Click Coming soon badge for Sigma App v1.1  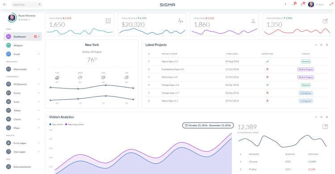(x=306, y=101)
